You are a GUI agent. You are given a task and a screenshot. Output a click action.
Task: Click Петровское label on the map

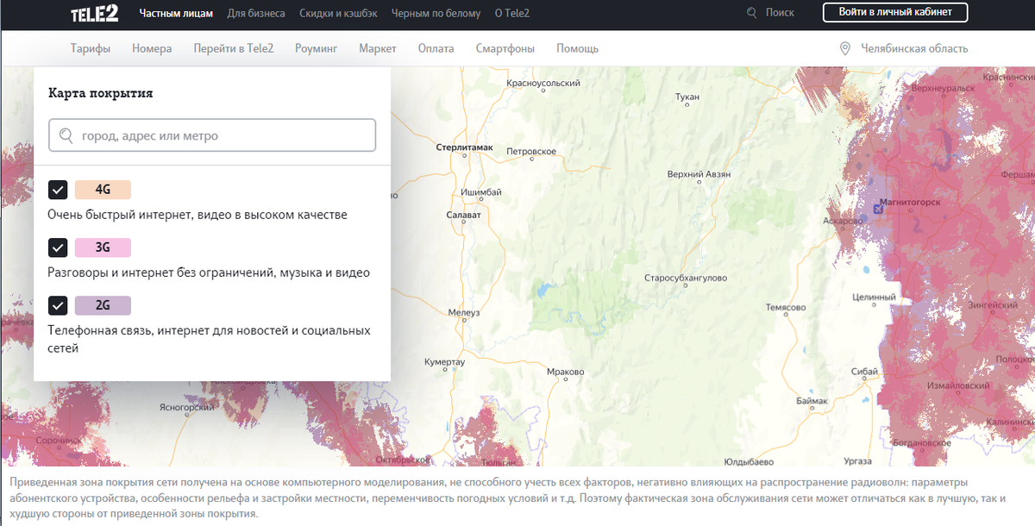click(x=531, y=152)
